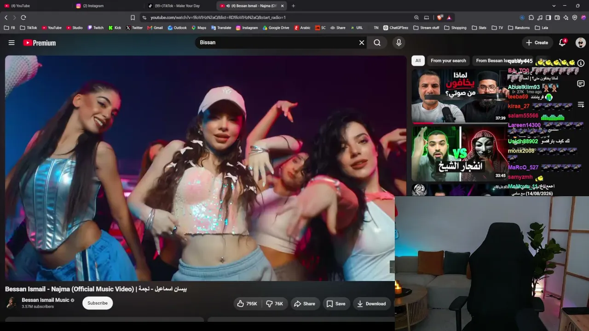Open the Studio bookmark
589x331 pixels.
[x=75, y=28]
